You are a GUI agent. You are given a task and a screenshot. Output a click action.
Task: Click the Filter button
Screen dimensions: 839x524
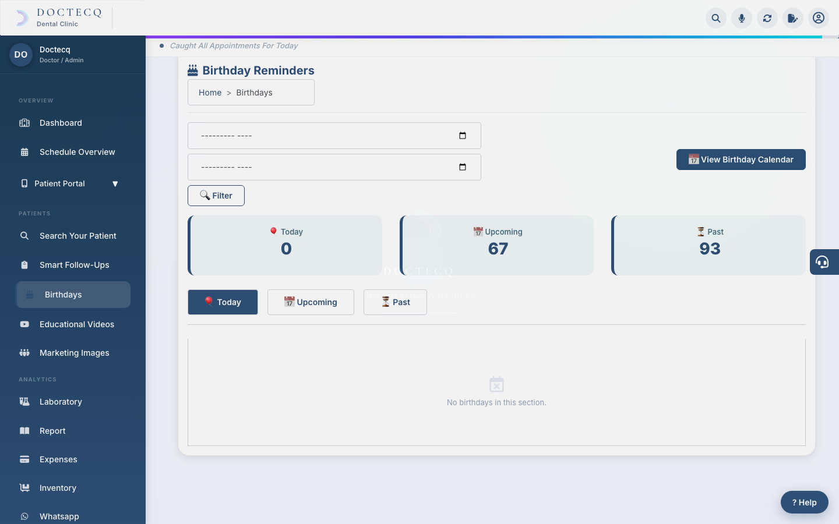click(x=216, y=196)
